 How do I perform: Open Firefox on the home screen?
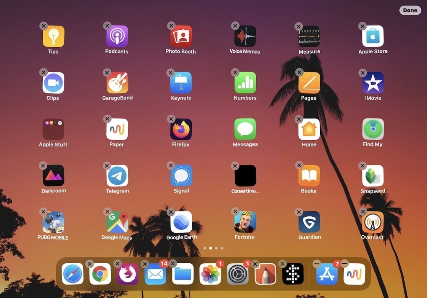pos(181,129)
